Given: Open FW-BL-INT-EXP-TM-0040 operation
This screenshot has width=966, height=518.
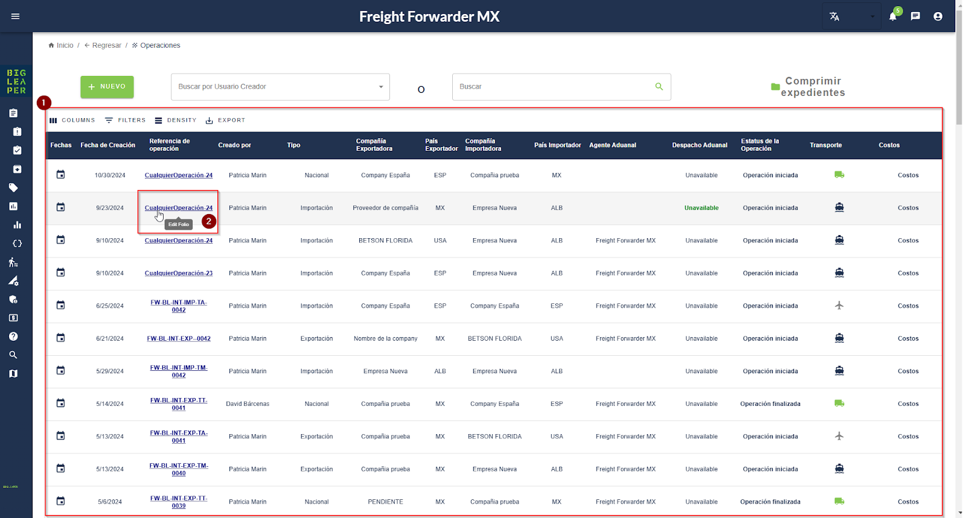Looking at the screenshot, I should pyautogui.click(x=179, y=469).
